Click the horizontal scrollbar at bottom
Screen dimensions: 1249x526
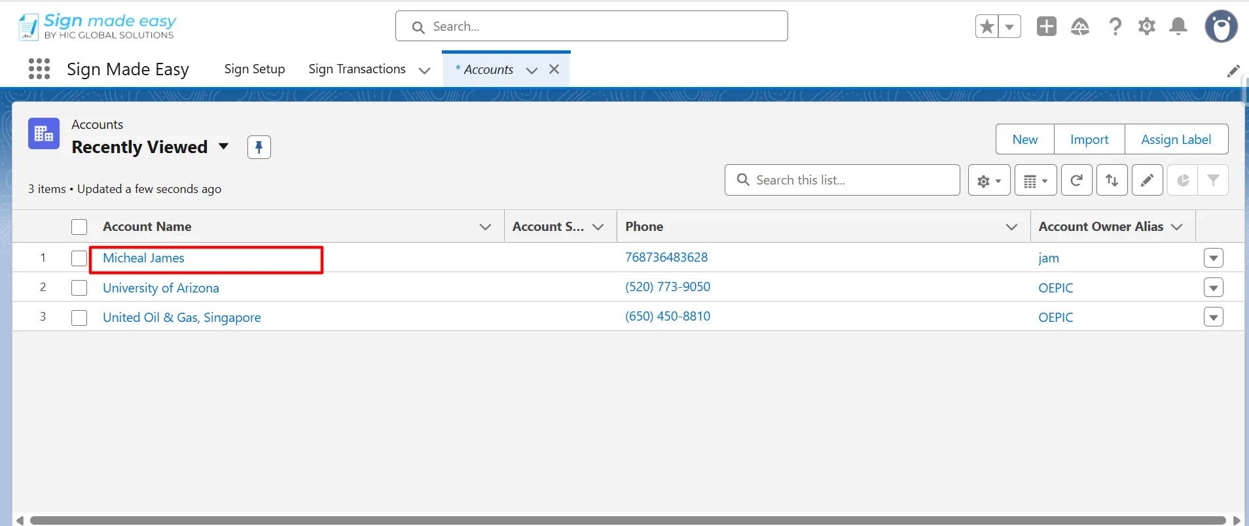point(628,521)
